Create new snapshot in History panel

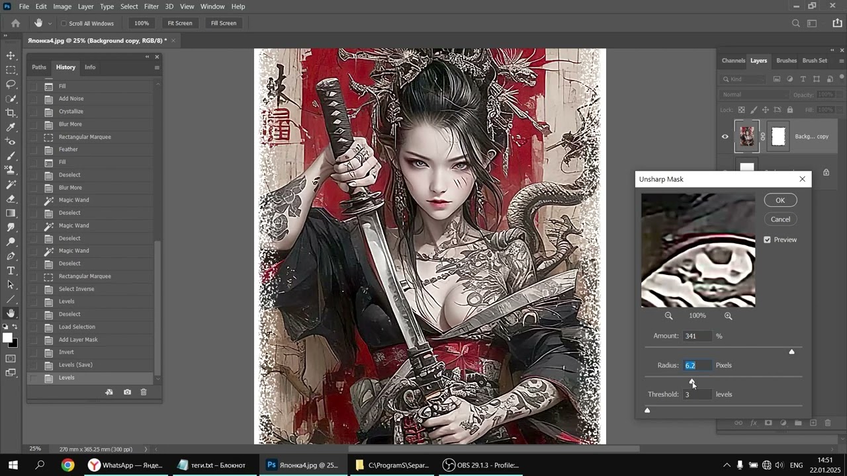127,392
